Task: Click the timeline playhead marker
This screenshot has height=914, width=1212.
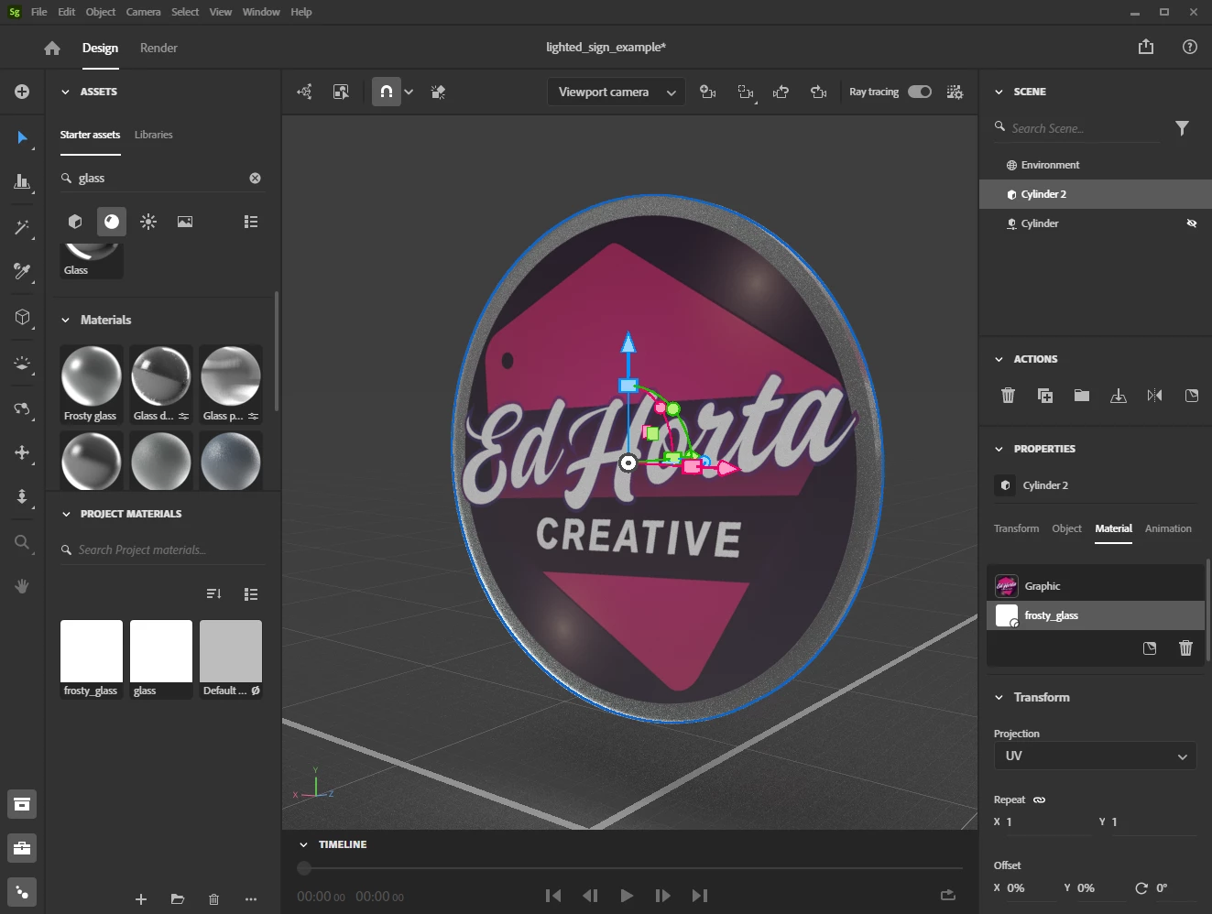Action: [x=304, y=867]
